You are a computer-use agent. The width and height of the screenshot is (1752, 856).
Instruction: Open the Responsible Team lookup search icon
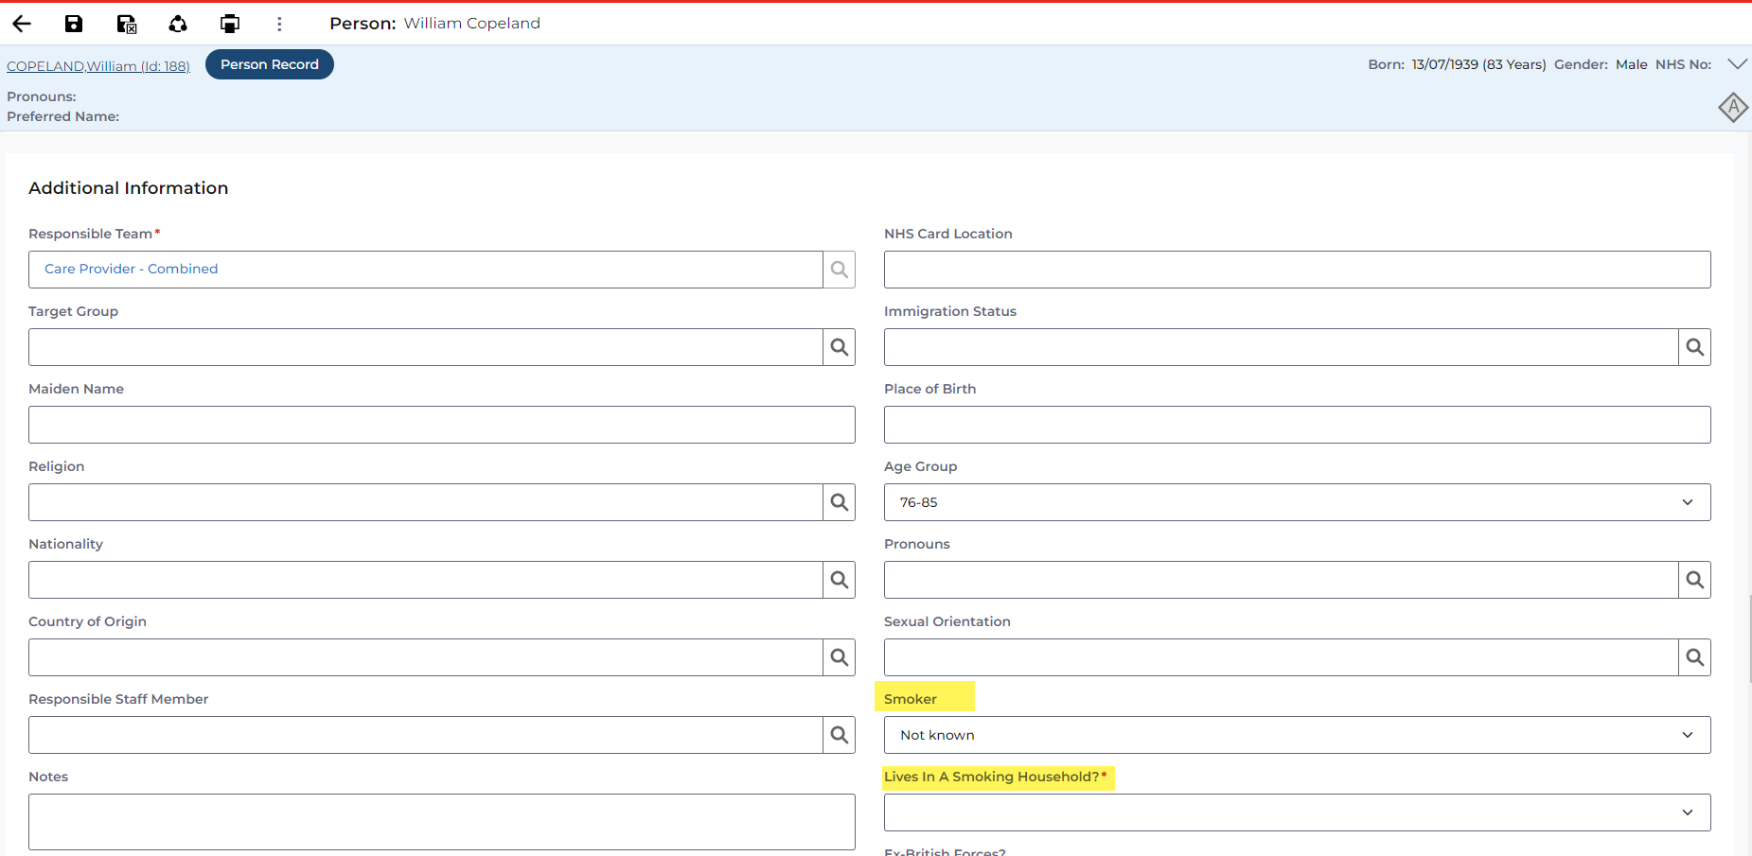(840, 270)
